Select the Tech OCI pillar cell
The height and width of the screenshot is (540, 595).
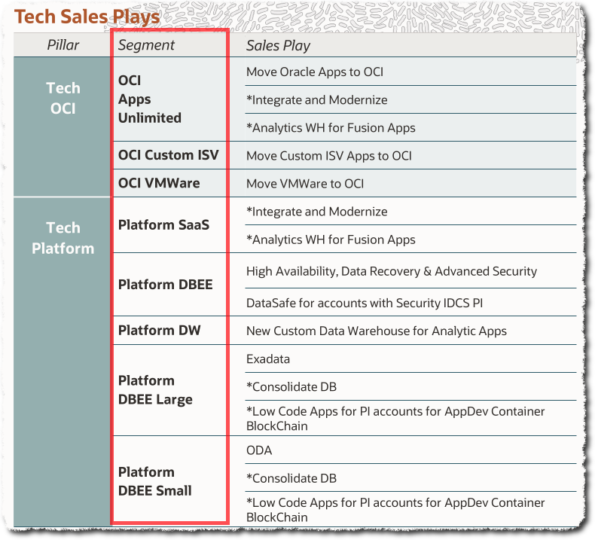click(63, 98)
